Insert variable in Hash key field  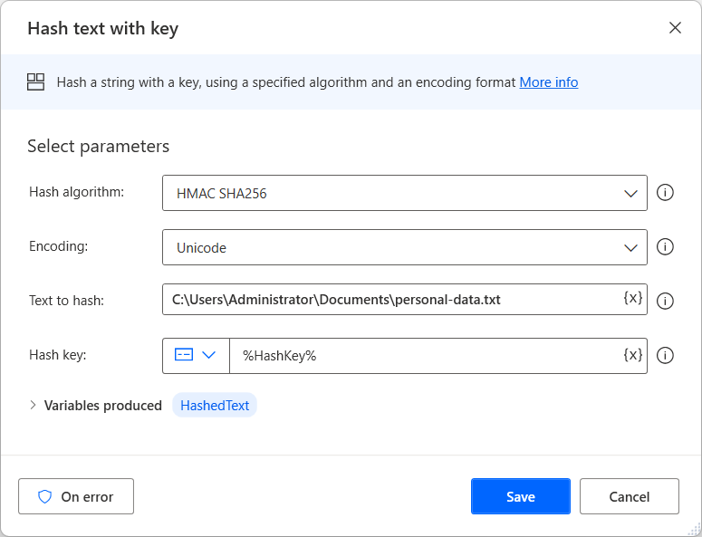tap(633, 355)
